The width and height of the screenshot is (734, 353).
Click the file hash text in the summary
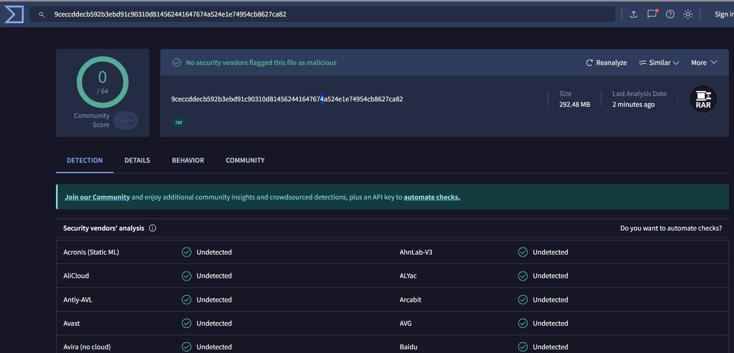tap(287, 99)
